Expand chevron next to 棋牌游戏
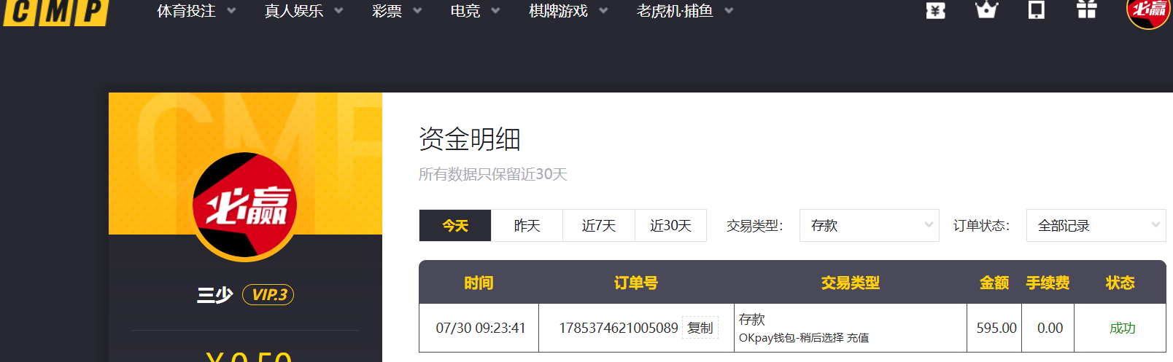 click(603, 11)
